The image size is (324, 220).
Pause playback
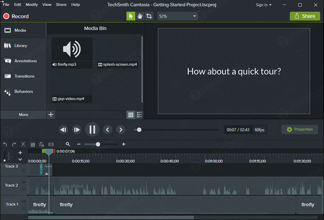pos(92,129)
